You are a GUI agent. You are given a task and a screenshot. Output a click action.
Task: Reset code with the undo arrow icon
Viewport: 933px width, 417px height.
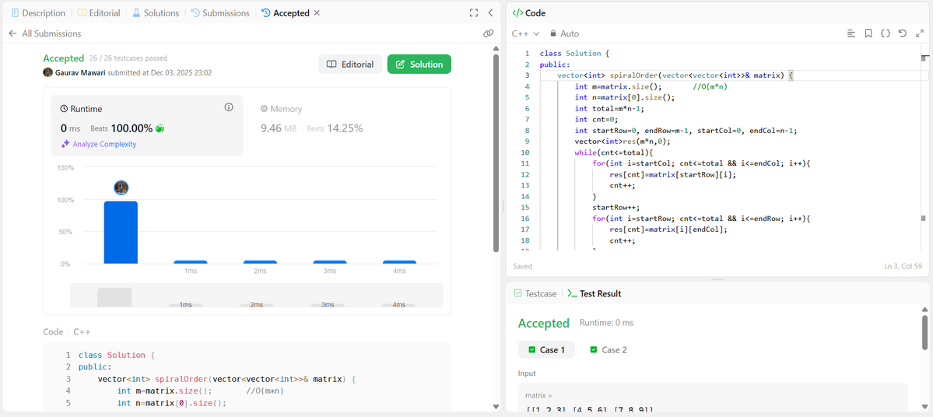tap(903, 34)
